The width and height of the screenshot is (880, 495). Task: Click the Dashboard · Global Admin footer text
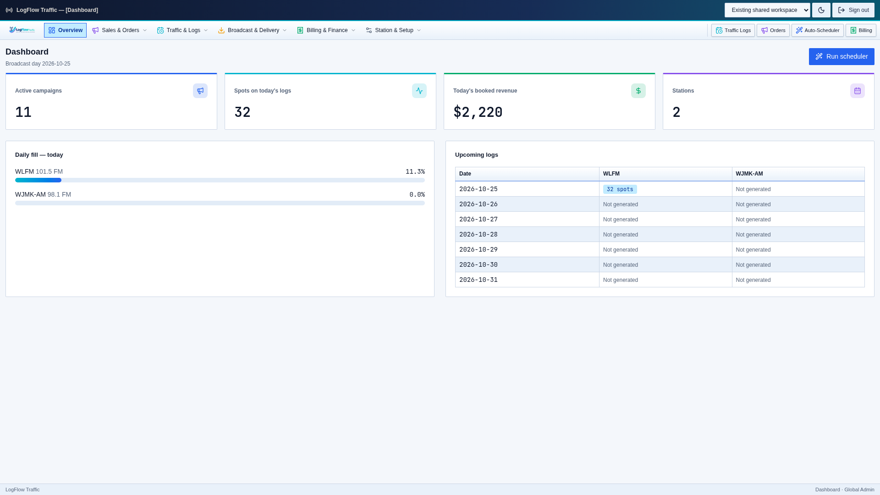tap(845, 489)
